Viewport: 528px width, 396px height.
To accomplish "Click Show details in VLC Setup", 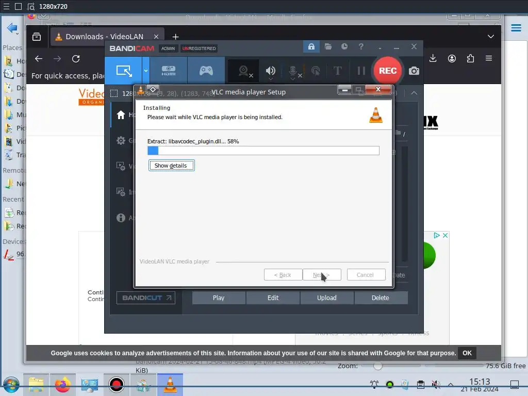I will (171, 166).
